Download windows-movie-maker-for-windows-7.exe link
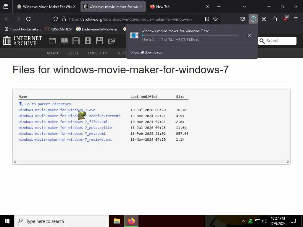 57,110
